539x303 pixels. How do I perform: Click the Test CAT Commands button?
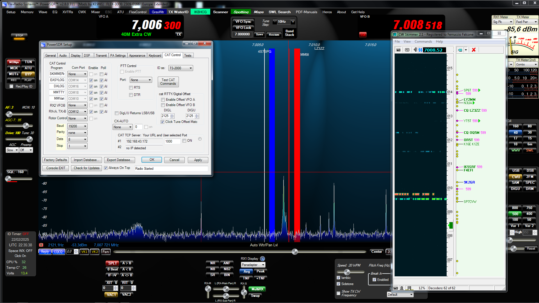click(x=168, y=82)
